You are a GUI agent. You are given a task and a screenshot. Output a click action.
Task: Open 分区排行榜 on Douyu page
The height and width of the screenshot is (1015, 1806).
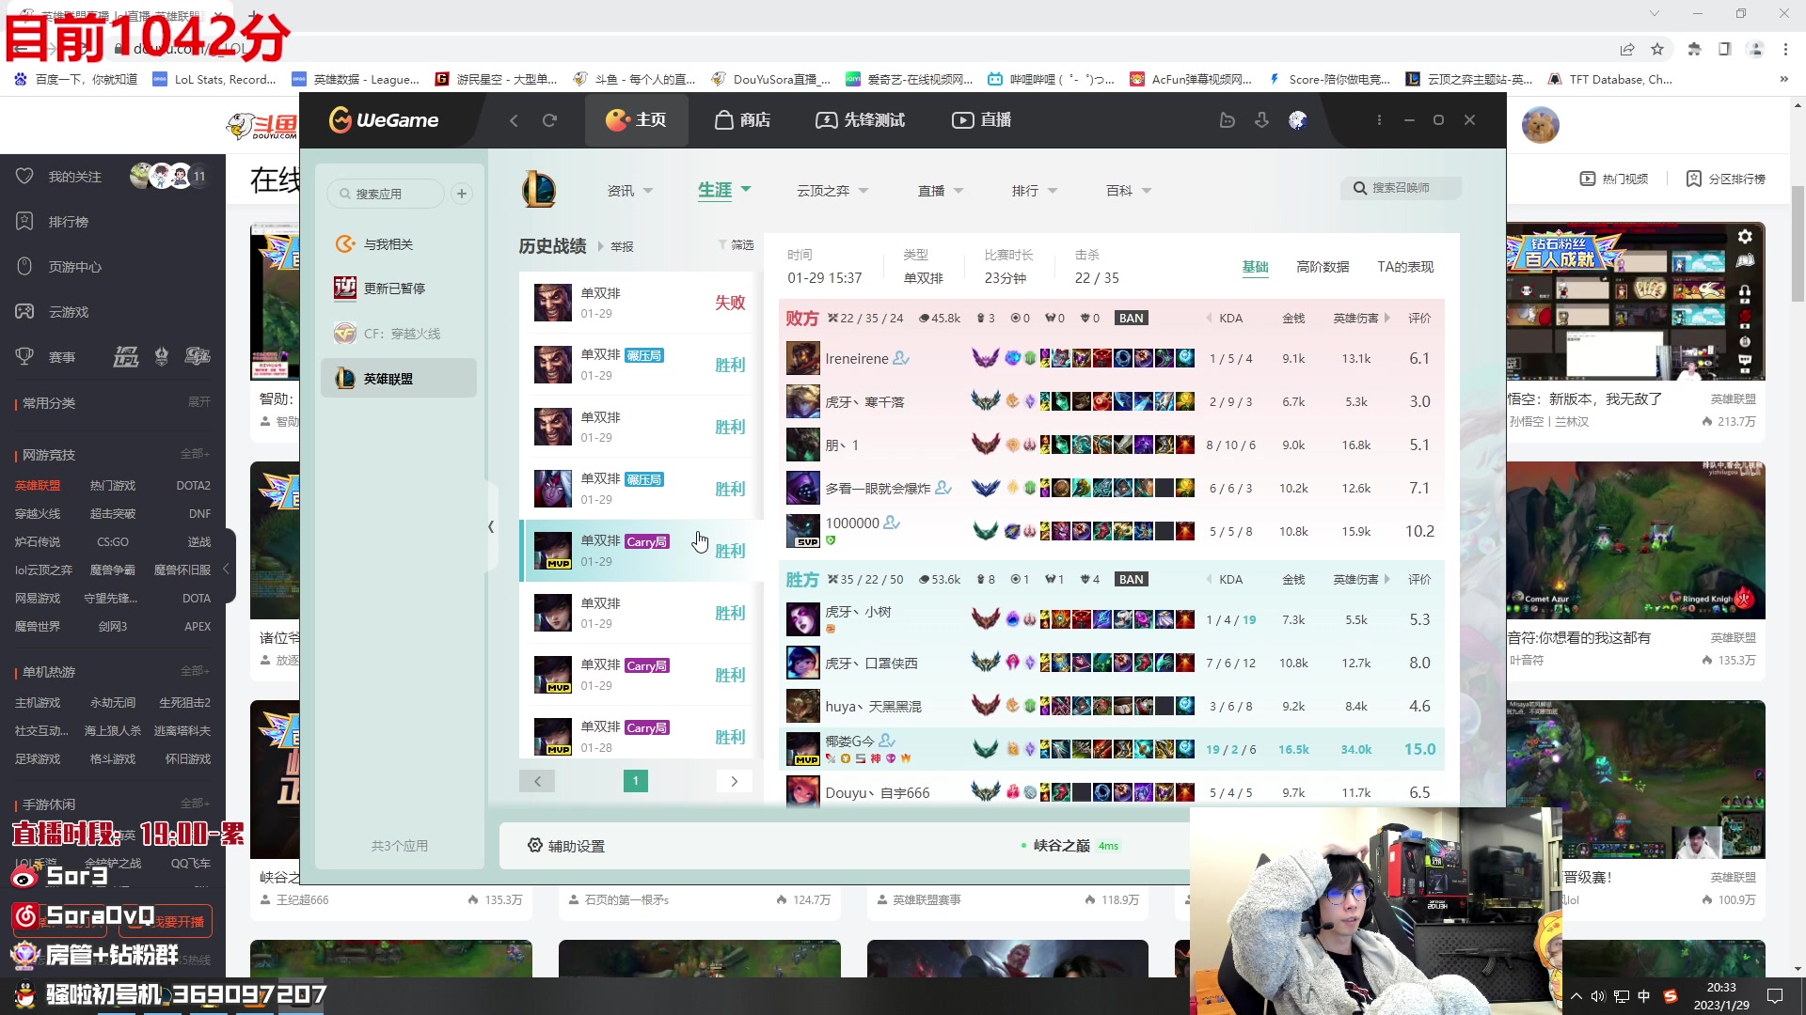pos(1726,179)
